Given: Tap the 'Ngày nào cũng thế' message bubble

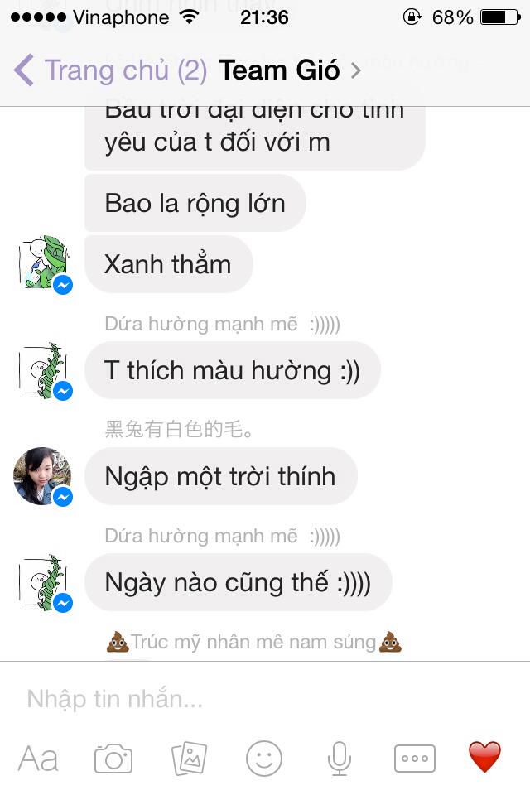Looking at the screenshot, I should point(238,582).
